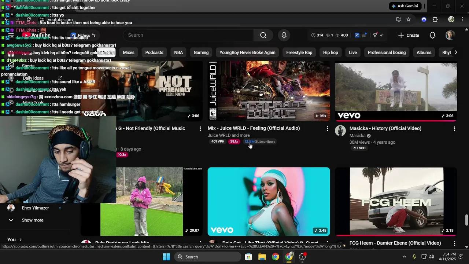Click Windows taskbar search box
Screen dimensions: 469x264
tap(207, 257)
